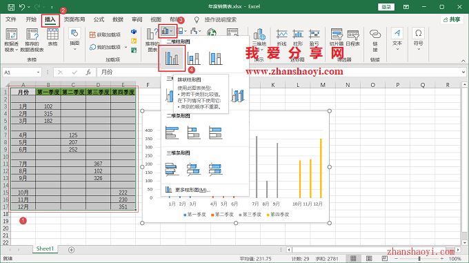
Task: Add a new sheet with plus button
Action: [71, 249]
